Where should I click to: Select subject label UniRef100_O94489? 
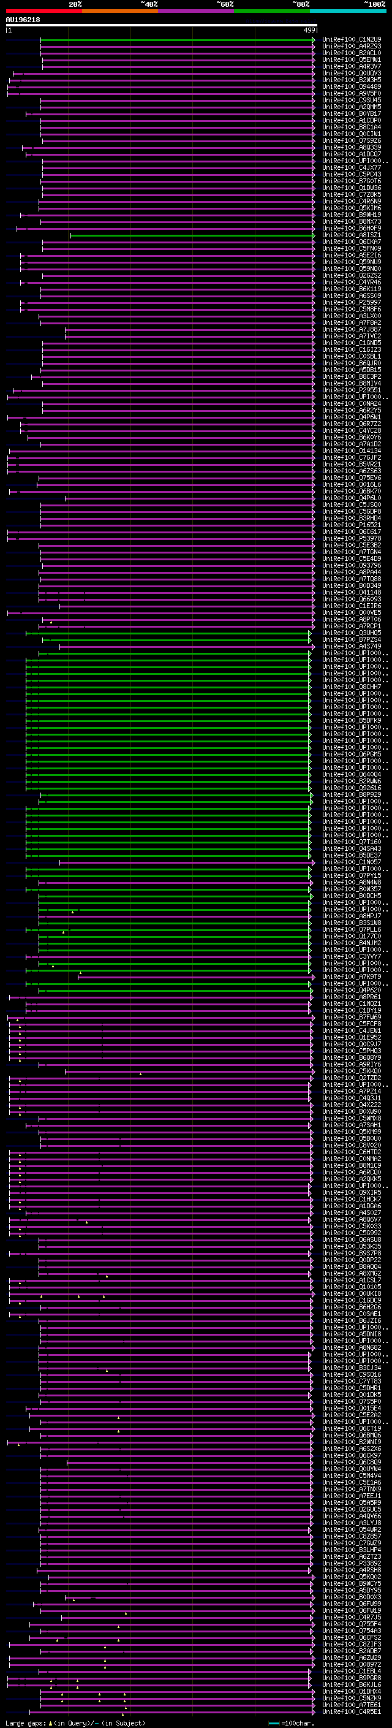(352, 86)
